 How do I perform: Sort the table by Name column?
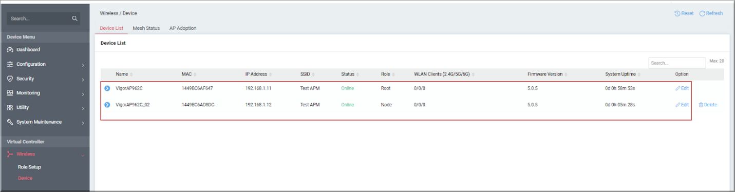click(x=131, y=74)
